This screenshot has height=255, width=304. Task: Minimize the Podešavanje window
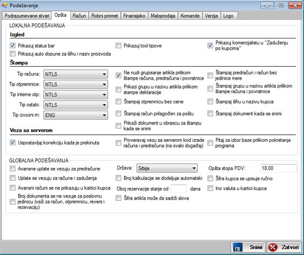pos(267,5)
